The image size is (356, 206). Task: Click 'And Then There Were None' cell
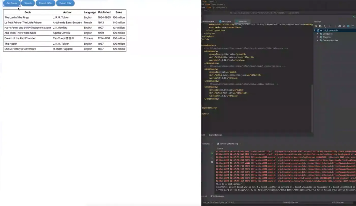28,33
